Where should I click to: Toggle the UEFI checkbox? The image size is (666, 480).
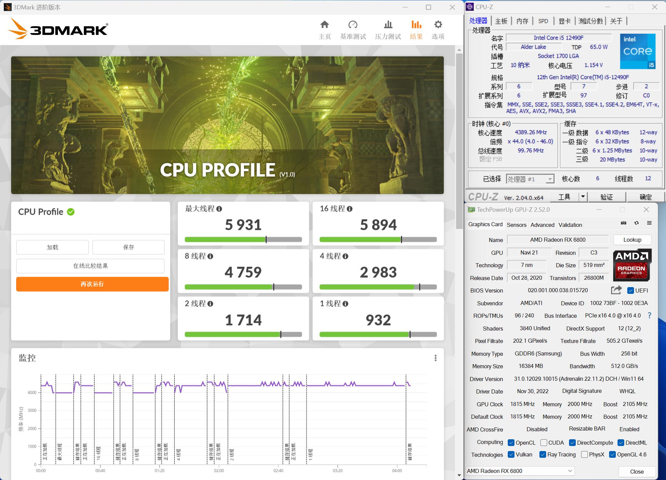click(x=631, y=290)
